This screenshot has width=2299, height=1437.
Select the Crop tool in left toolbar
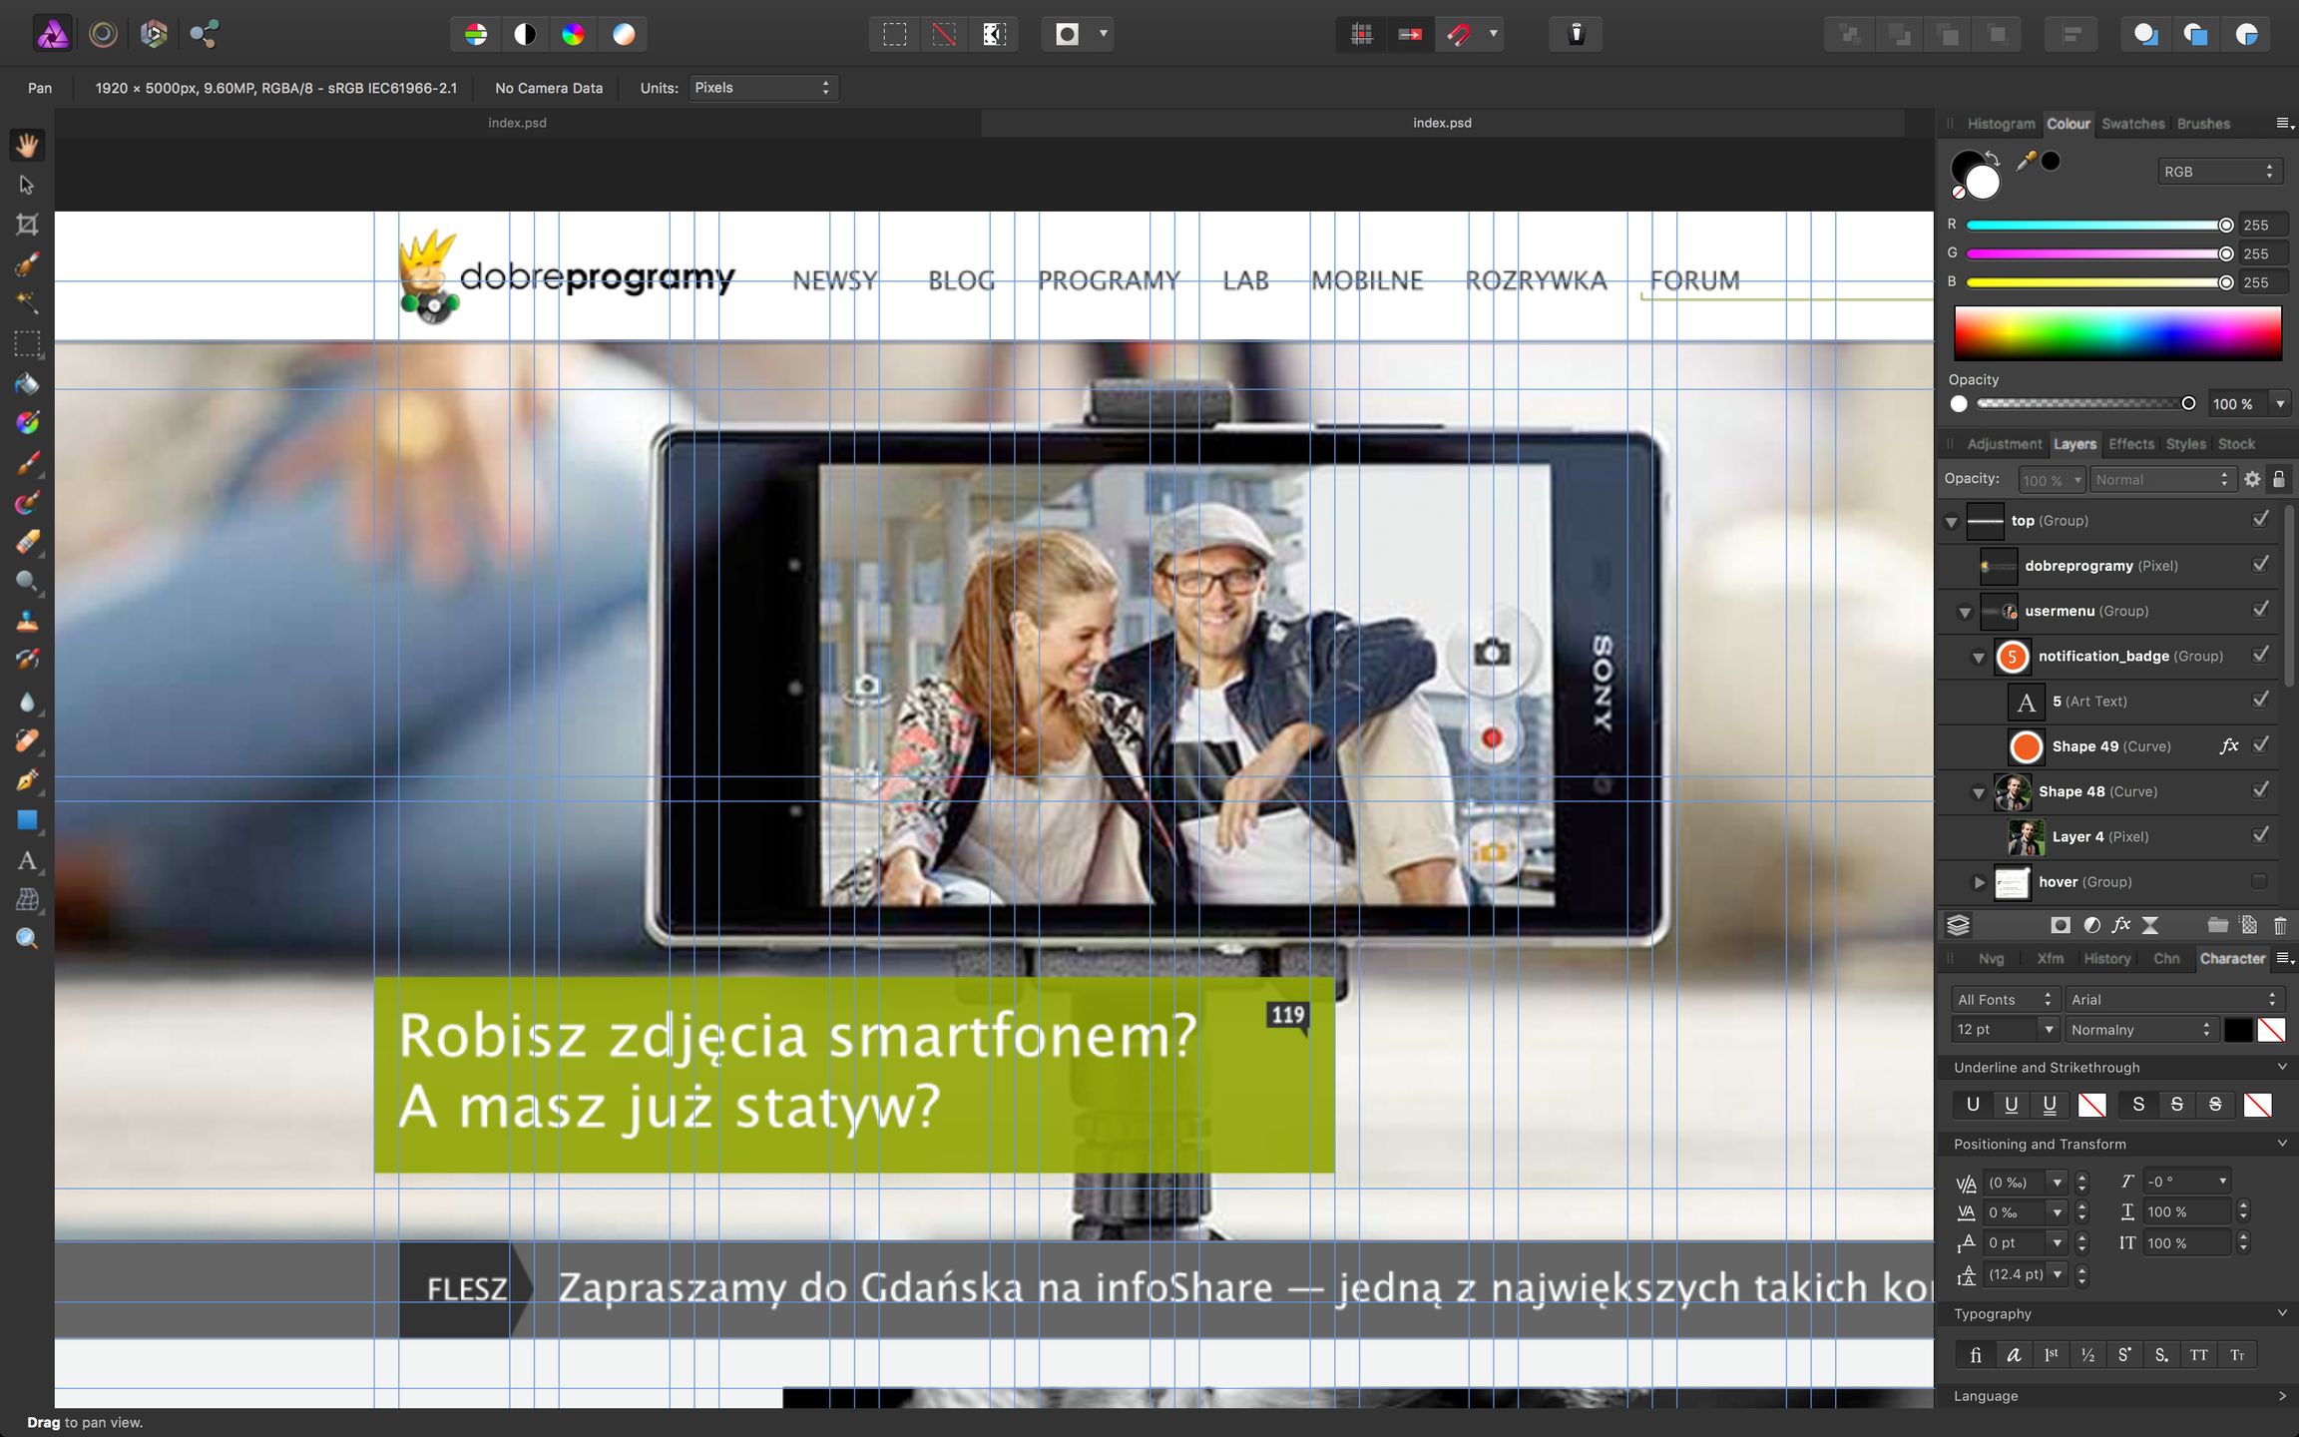[27, 225]
